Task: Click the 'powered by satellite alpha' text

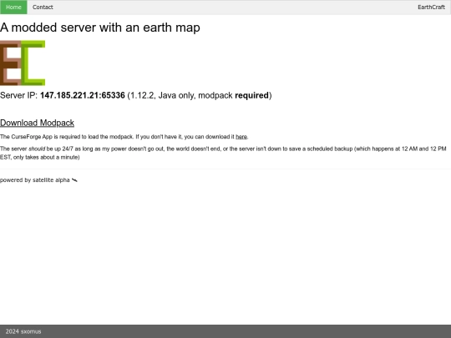Action: [x=35, y=180]
